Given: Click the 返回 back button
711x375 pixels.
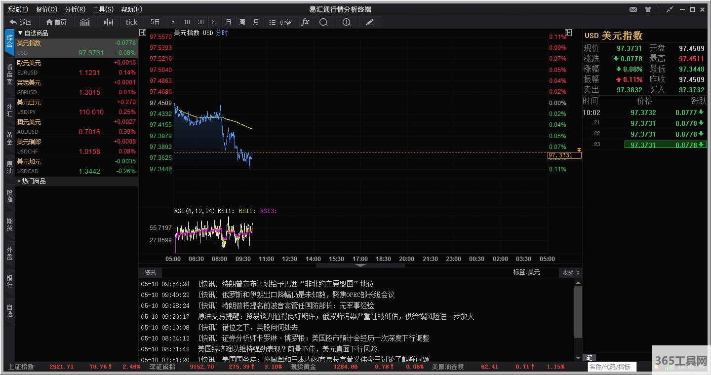Looking at the screenshot, I should pyautogui.click(x=20, y=22).
